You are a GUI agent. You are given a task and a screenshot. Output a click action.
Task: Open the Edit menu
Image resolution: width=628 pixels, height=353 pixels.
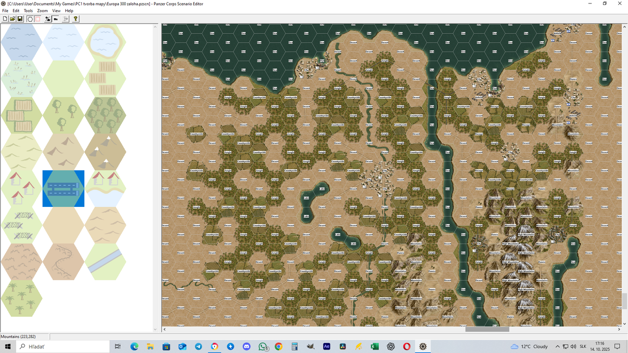coord(16,10)
